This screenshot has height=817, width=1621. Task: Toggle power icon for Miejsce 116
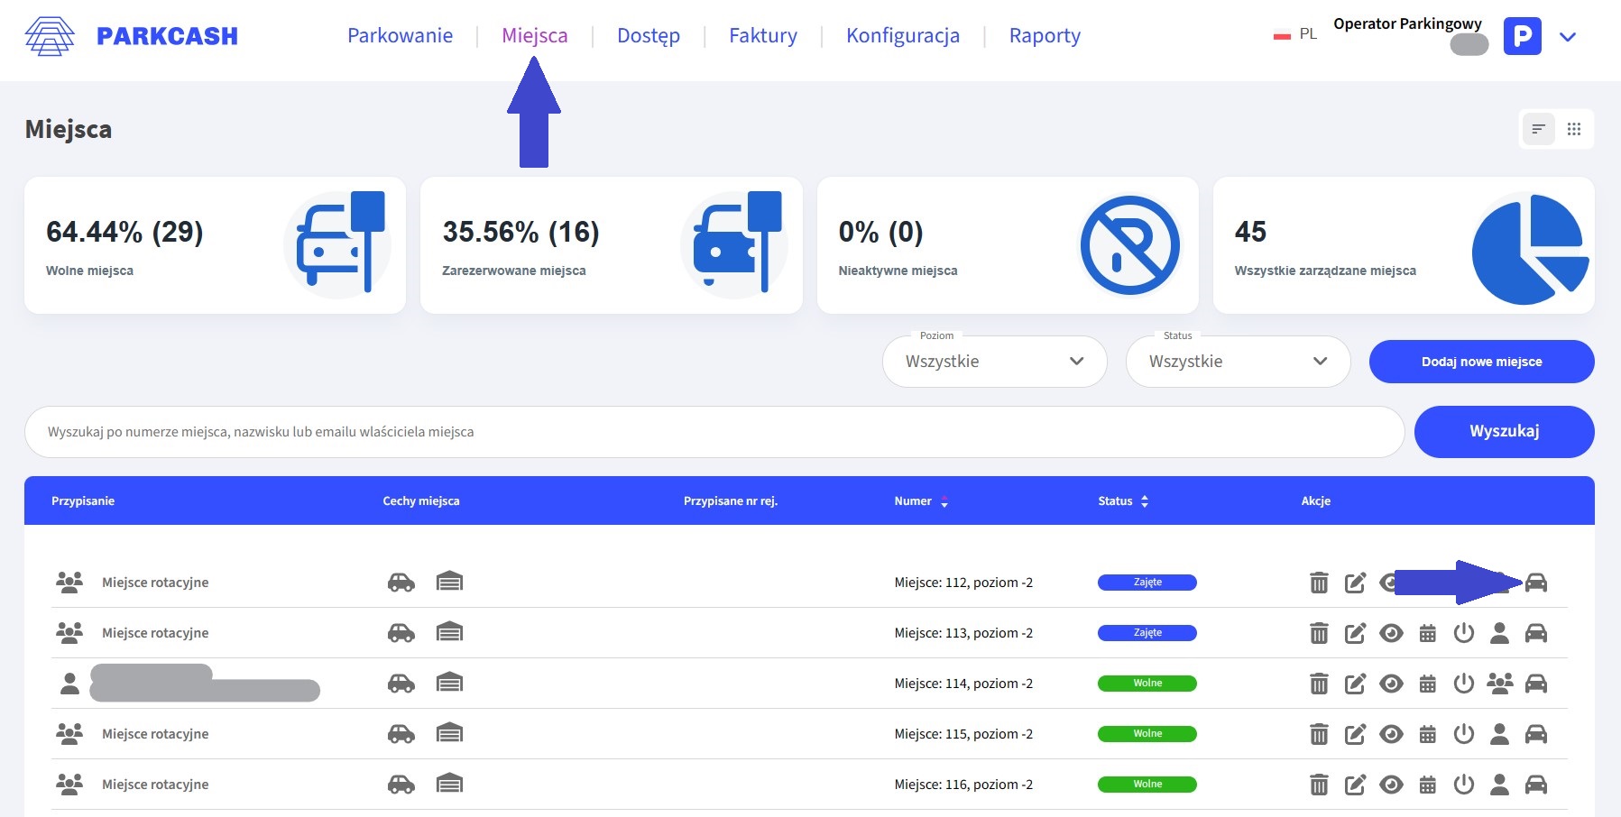tap(1463, 785)
